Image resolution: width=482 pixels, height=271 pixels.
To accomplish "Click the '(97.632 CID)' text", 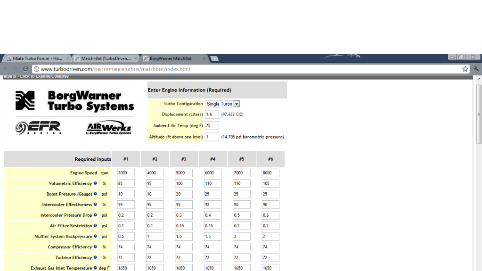I will point(232,115).
